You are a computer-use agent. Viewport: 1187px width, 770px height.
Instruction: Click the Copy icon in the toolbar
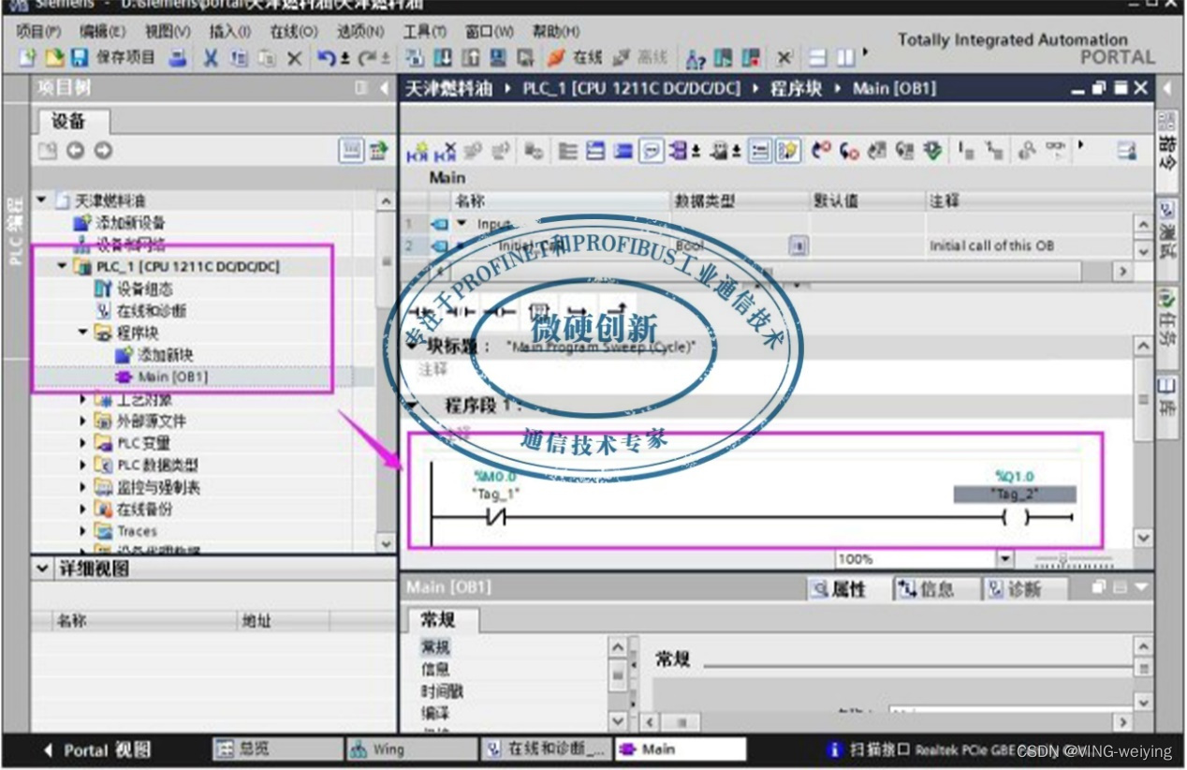click(x=239, y=58)
